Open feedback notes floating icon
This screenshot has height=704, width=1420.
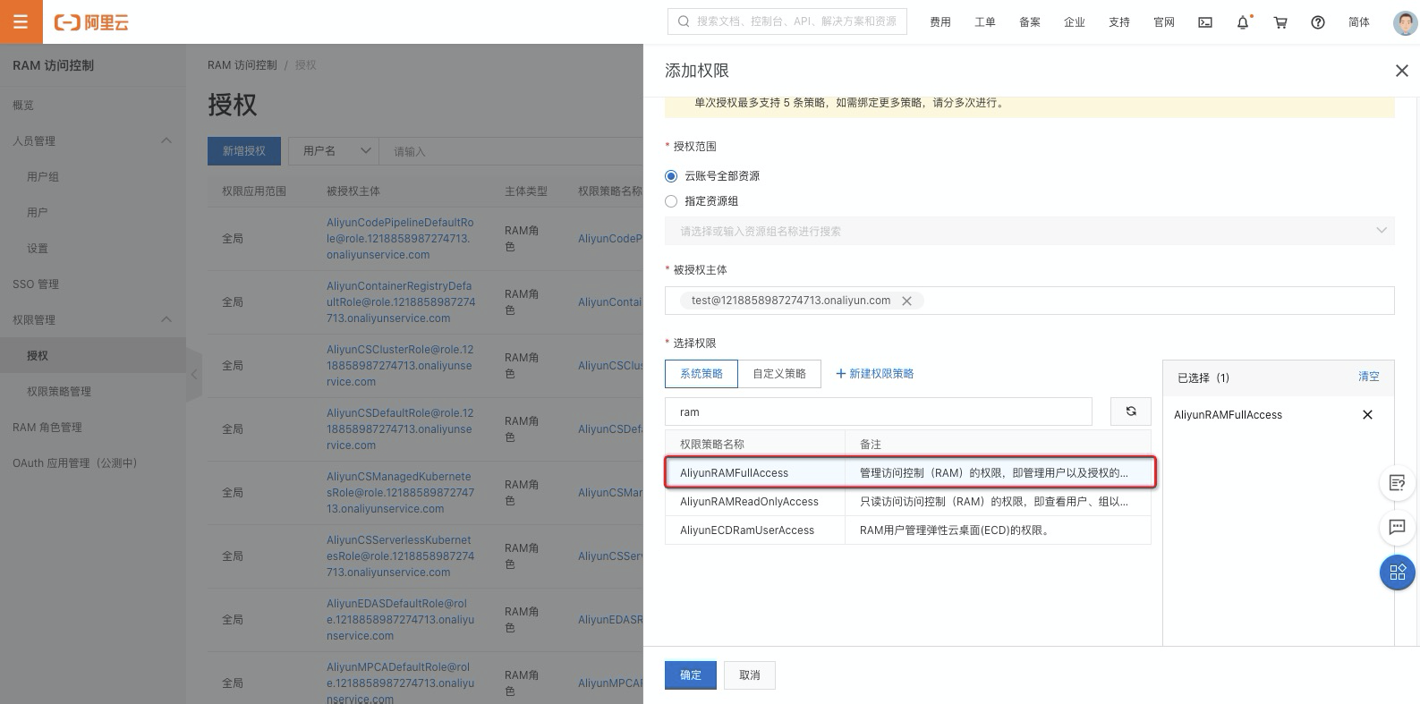[x=1397, y=483]
